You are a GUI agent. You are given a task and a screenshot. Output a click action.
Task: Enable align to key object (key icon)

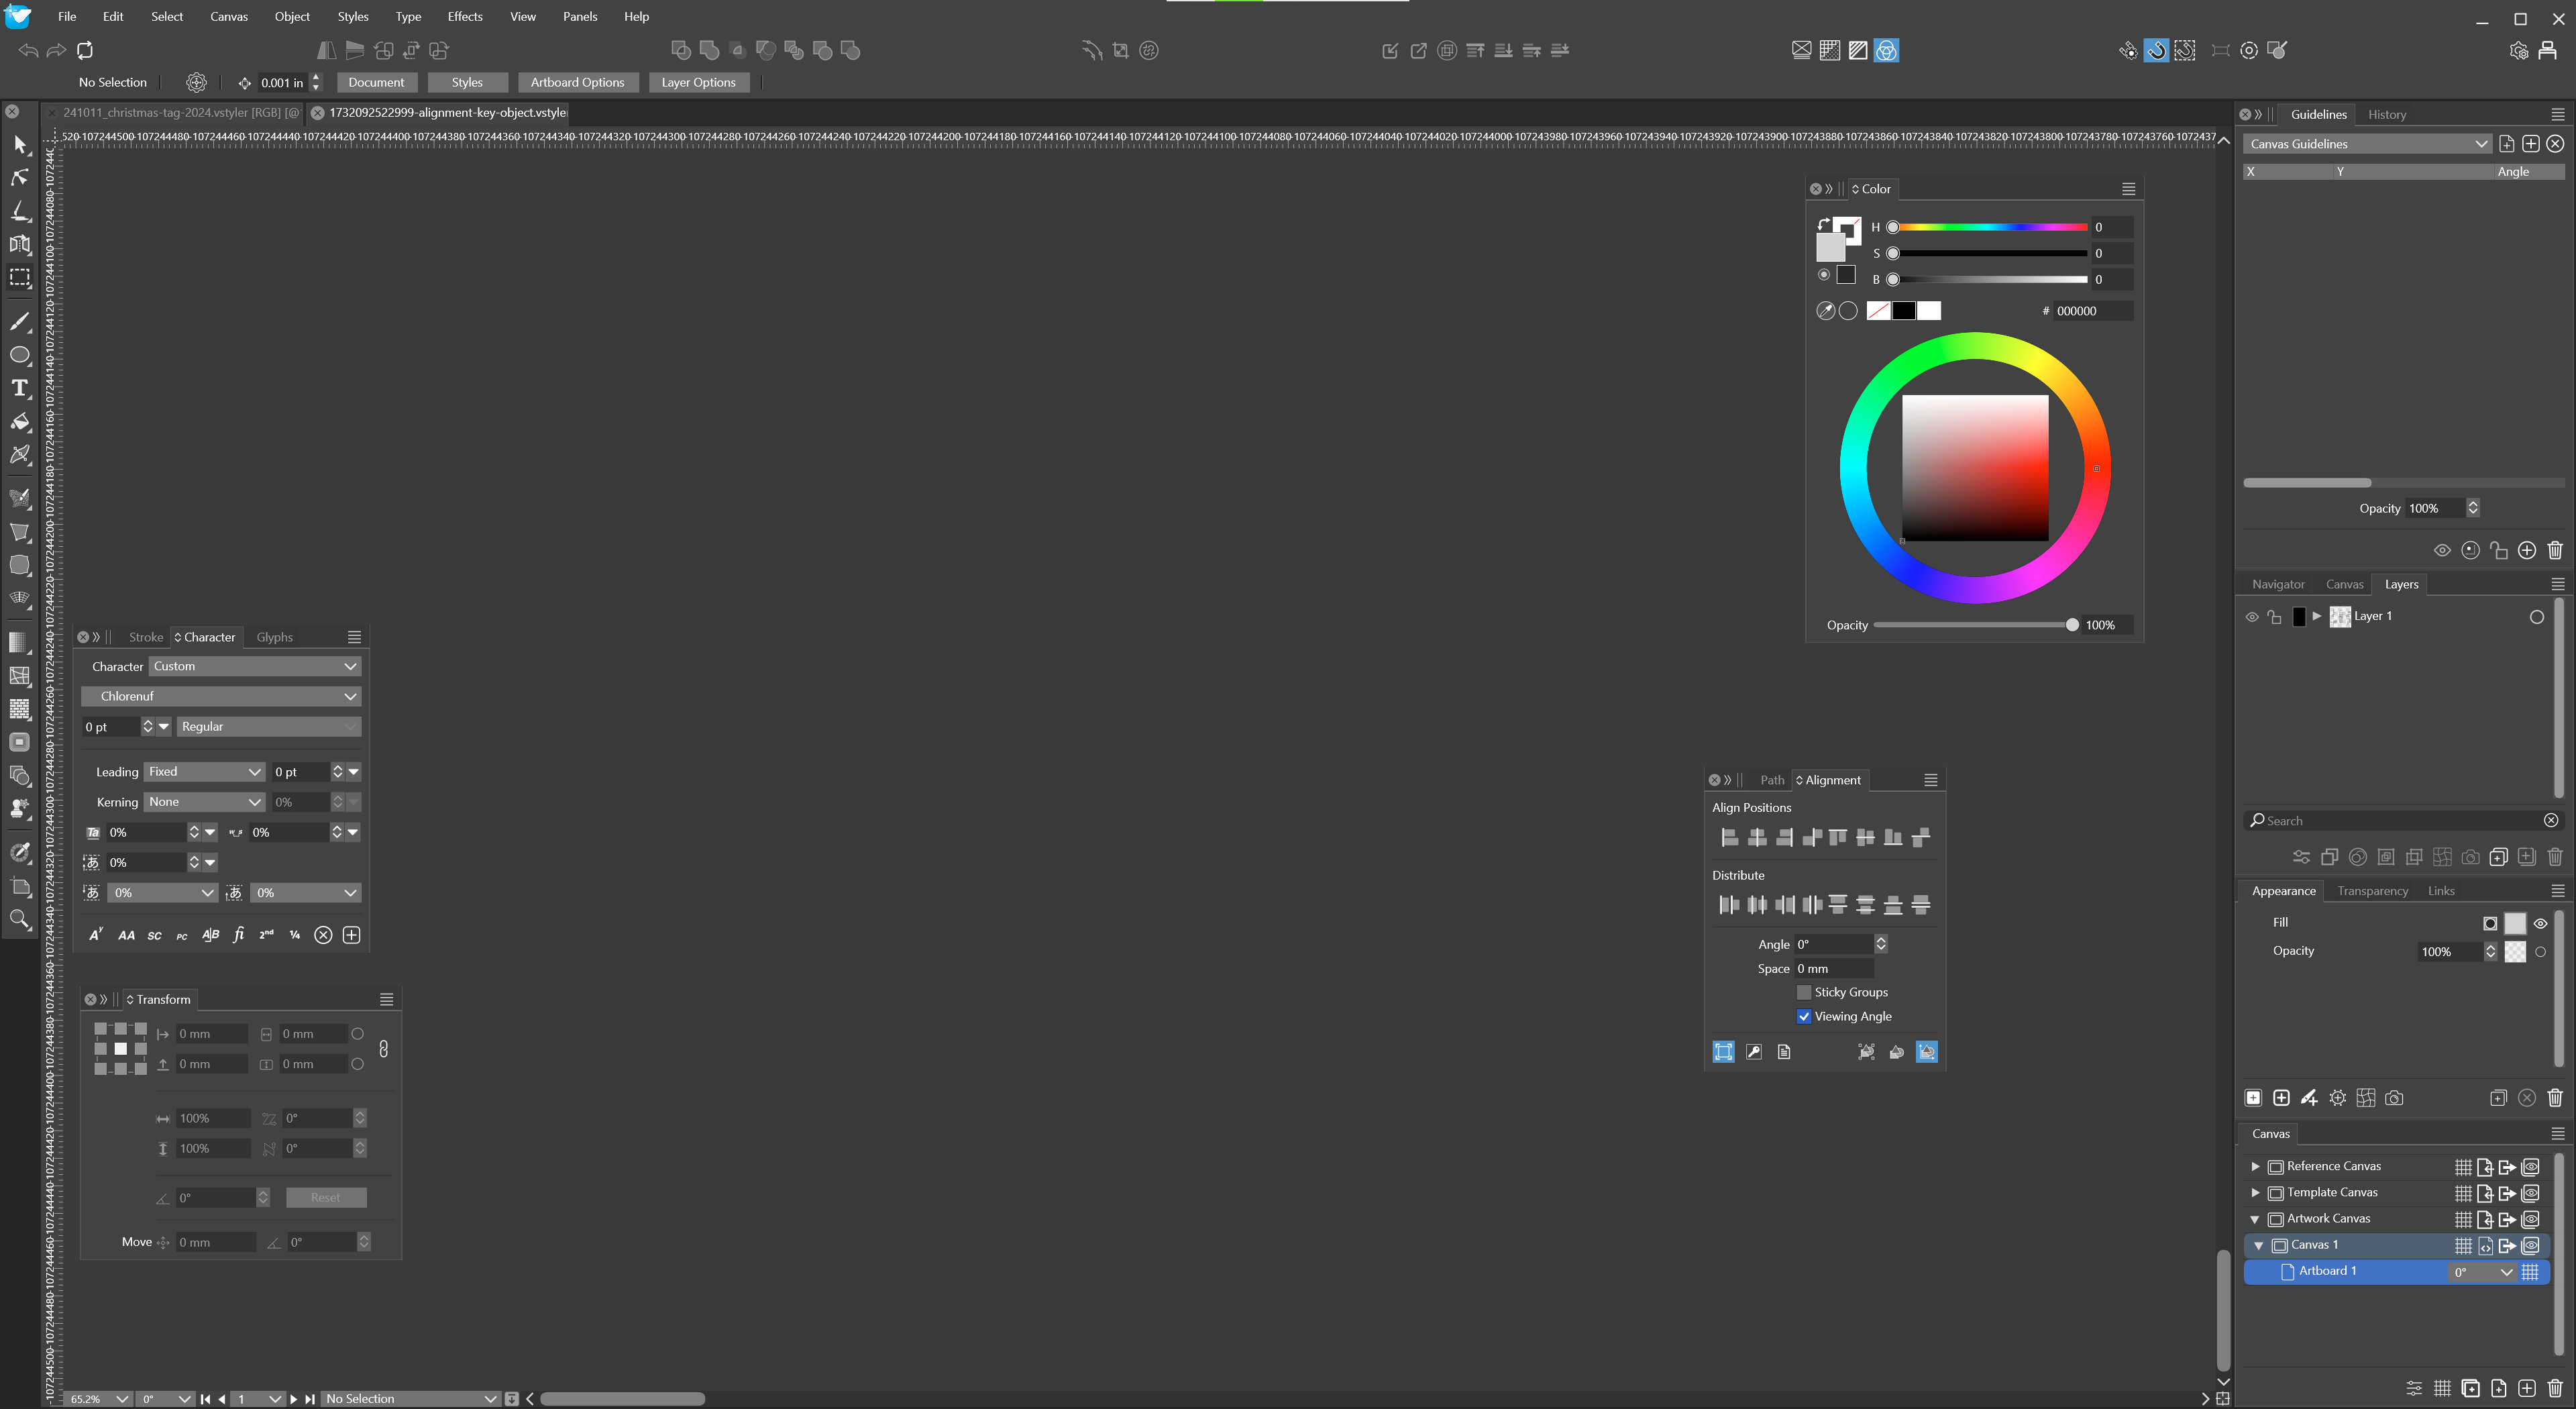pyautogui.click(x=1754, y=1051)
